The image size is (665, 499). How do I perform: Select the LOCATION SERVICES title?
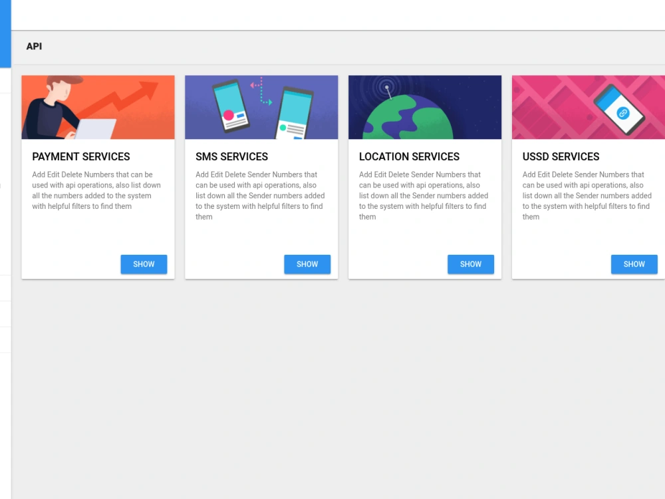click(x=409, y=156)
